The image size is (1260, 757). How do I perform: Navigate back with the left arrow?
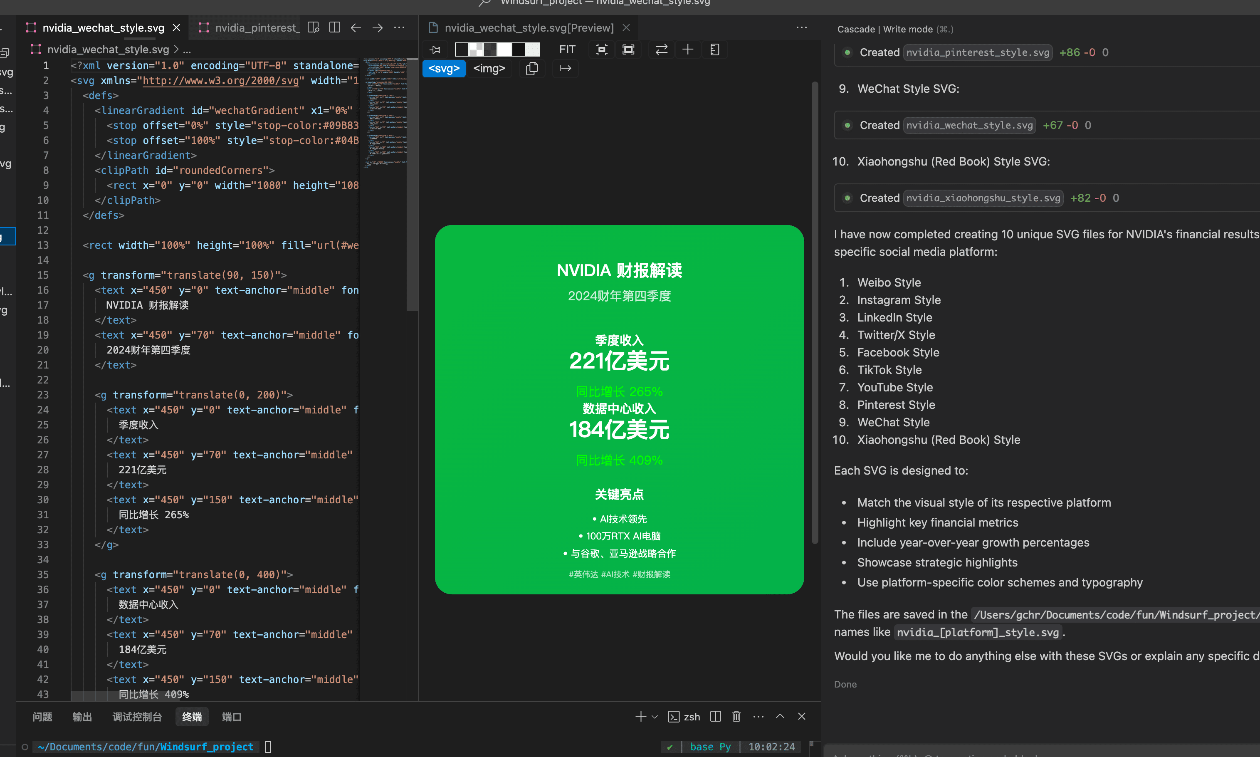tap(356, 27)
